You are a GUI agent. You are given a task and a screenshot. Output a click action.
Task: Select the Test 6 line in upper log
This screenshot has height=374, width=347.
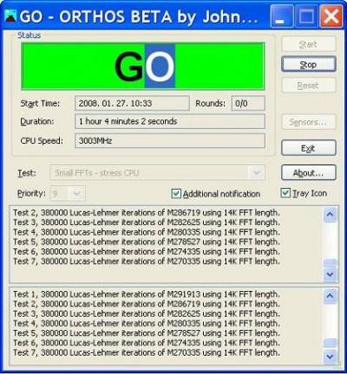(x=147, y=252)
